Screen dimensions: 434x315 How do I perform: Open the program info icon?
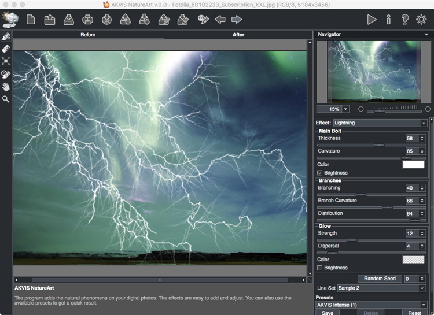(x=388, y=20)
